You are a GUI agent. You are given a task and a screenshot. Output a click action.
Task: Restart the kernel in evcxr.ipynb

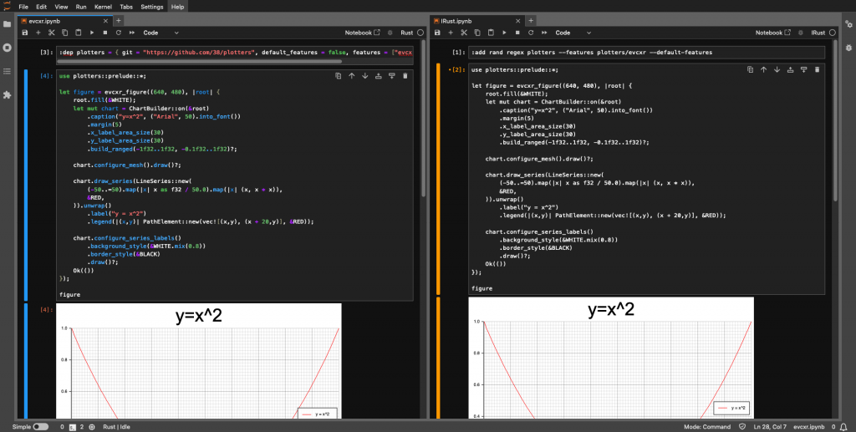[x=119, y=33]
